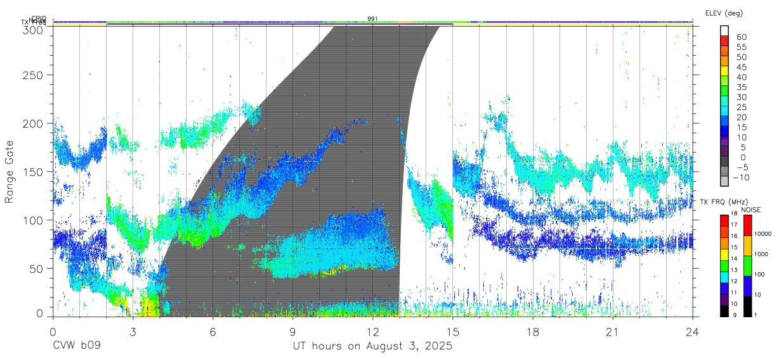Click the '6' tick on UT hours axis

tap(213, 332)
